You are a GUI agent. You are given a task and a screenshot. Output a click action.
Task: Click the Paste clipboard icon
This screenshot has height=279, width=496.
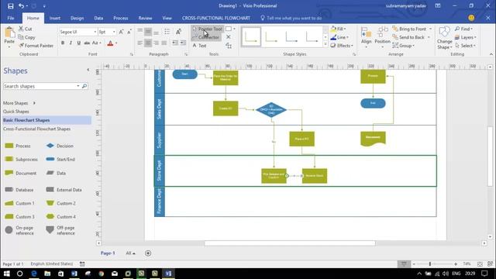click(x=9, y=33)
